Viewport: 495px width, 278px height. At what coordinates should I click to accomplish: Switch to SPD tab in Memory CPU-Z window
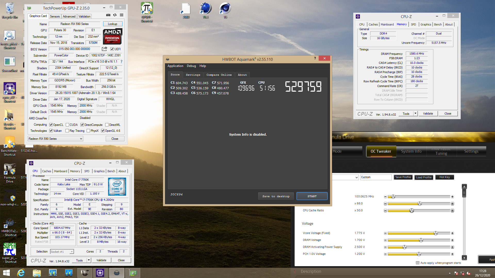pos(414,24)
